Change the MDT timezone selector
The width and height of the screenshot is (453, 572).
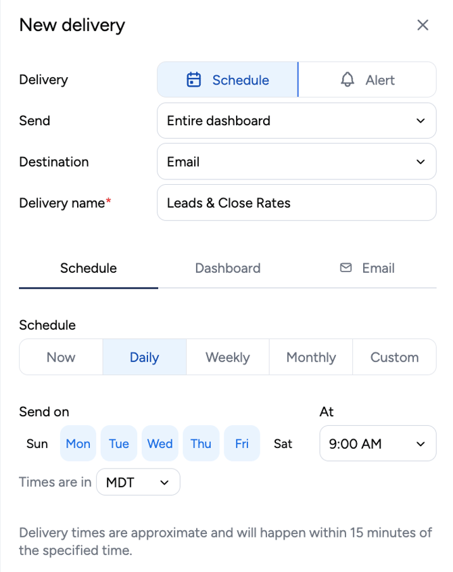(138, 482)
